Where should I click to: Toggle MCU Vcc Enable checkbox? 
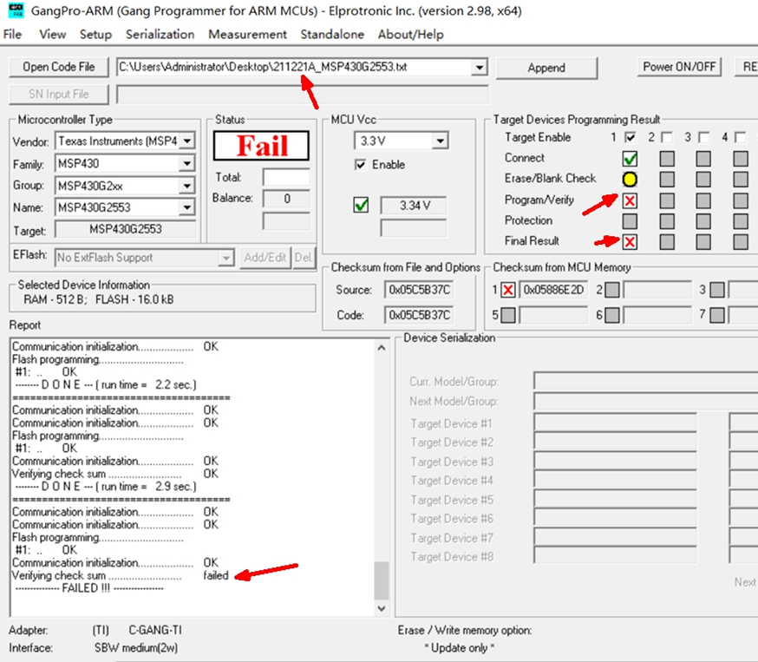pyautogui.click(x=360, y=165)
